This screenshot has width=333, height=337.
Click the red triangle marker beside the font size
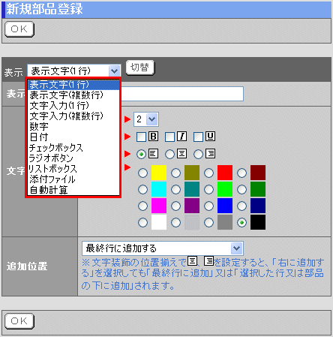click(127, 119)
